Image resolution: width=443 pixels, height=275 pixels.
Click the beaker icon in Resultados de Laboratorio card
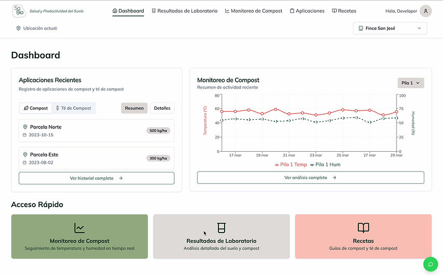coord(221,228)
